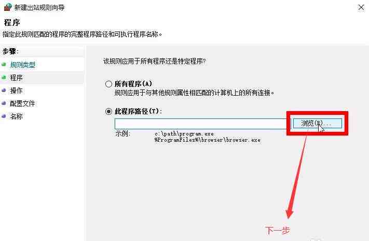Open the 配置文件 step
The width and height of the screenshot is (369, 241).
coord(22,103)
